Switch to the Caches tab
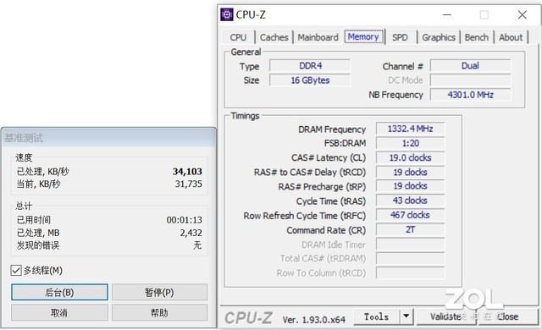This screenshot has height=330, width=542. pos(274,37)
